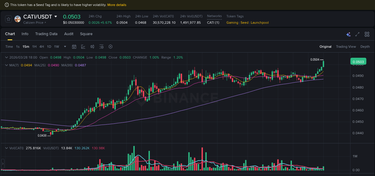375x176 pixels.
Task: Open the technical indicators icon
Action: click(x=101, y=47)
